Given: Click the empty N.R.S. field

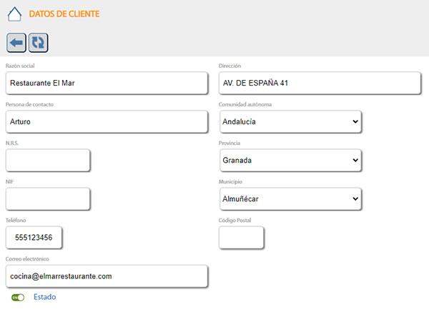Looking at the screenshot, I should (x=48, y=161).
